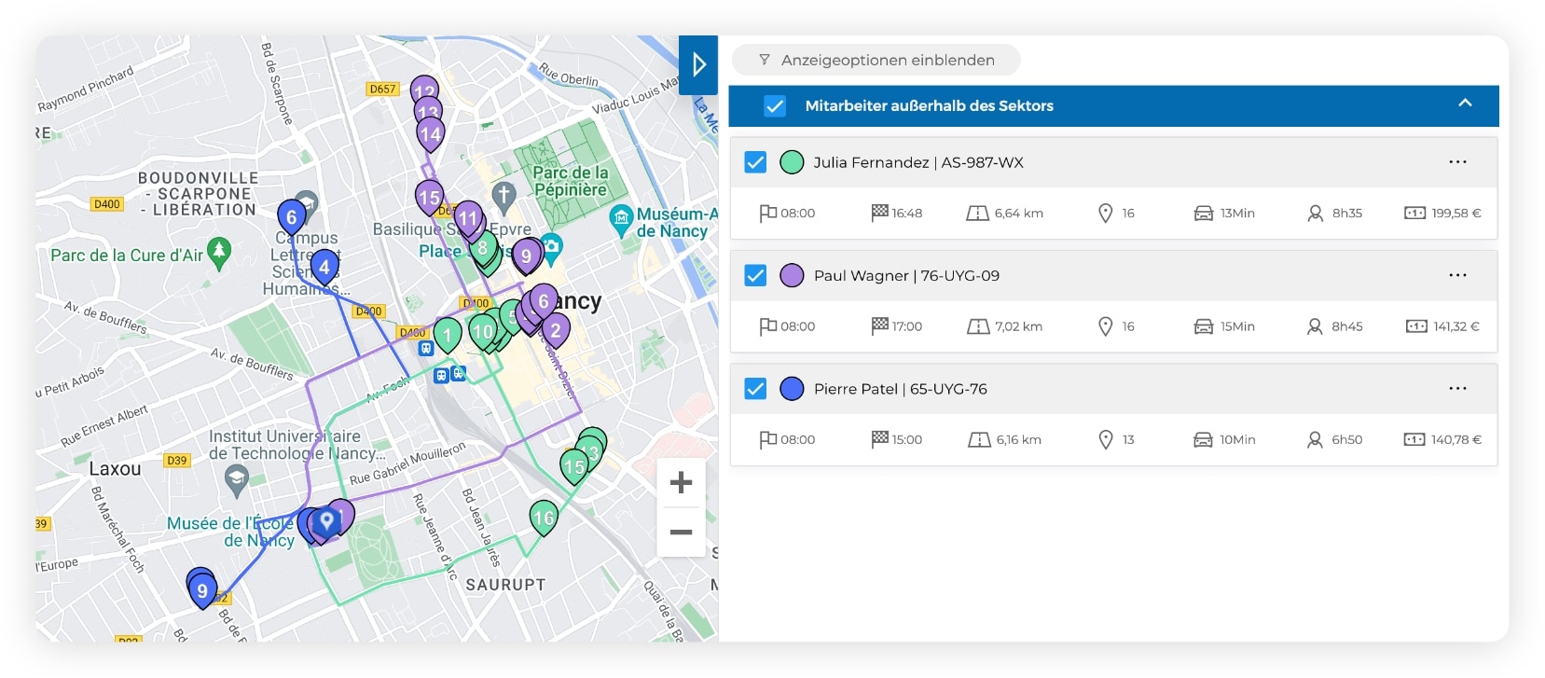This screenshot has width=1545, height=678.
Task: Click the blue map marker numbered 9
Action: (202, 590)
